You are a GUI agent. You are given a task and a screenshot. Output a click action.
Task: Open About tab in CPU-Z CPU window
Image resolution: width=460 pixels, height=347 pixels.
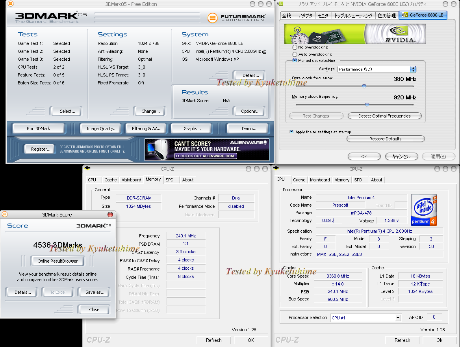click(377, 180)
